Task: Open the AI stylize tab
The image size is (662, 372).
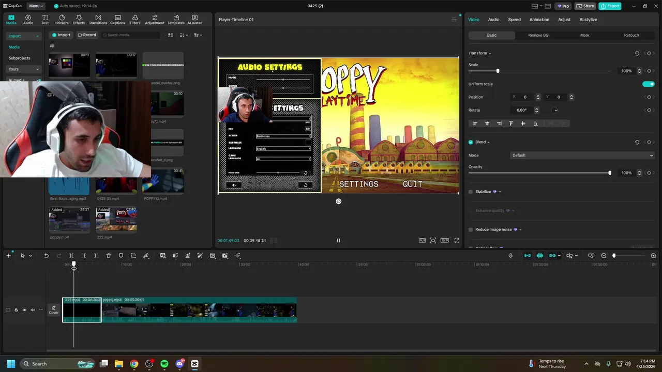Action: click(x=588, y=20)
